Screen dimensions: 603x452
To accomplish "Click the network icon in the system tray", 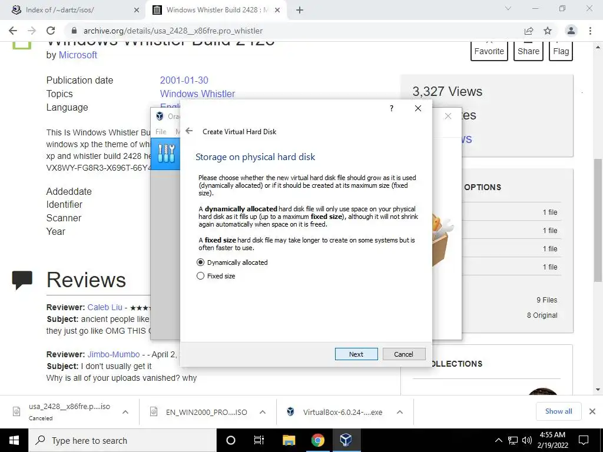I will pos(513,440).
